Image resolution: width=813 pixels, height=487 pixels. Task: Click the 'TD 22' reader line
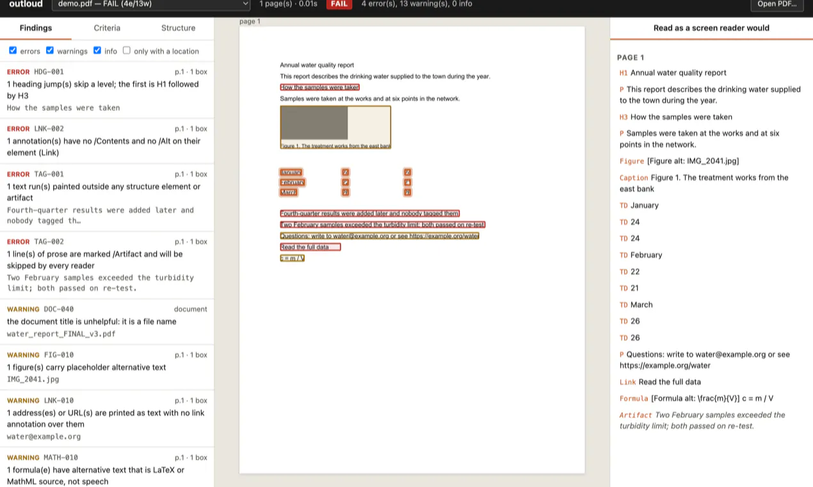coord(630,271)
